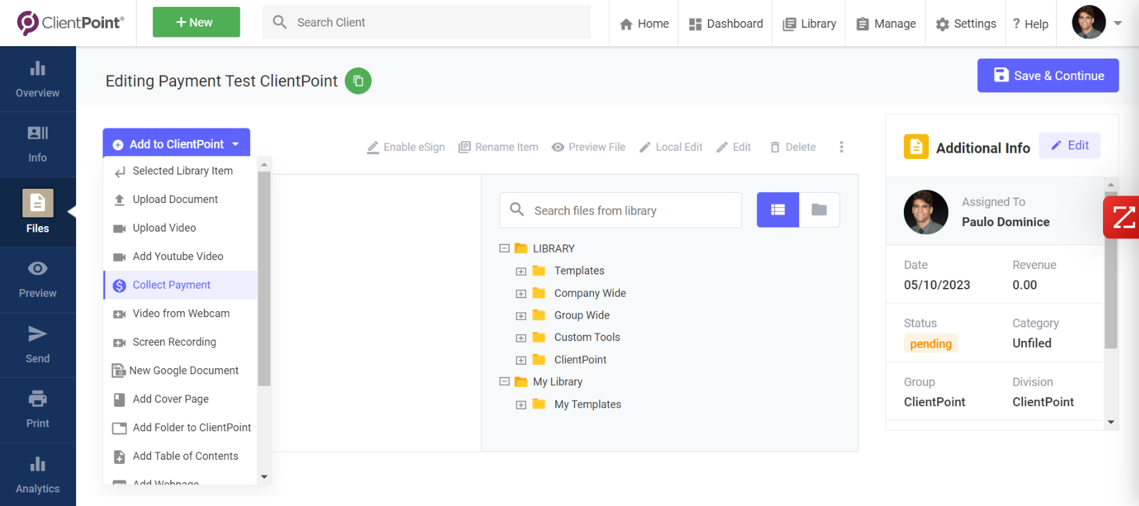Switch library to list view
Image resolution: width=1139 pixels, height=506 pixels.
pyautogui.click(x=778, y=210)
